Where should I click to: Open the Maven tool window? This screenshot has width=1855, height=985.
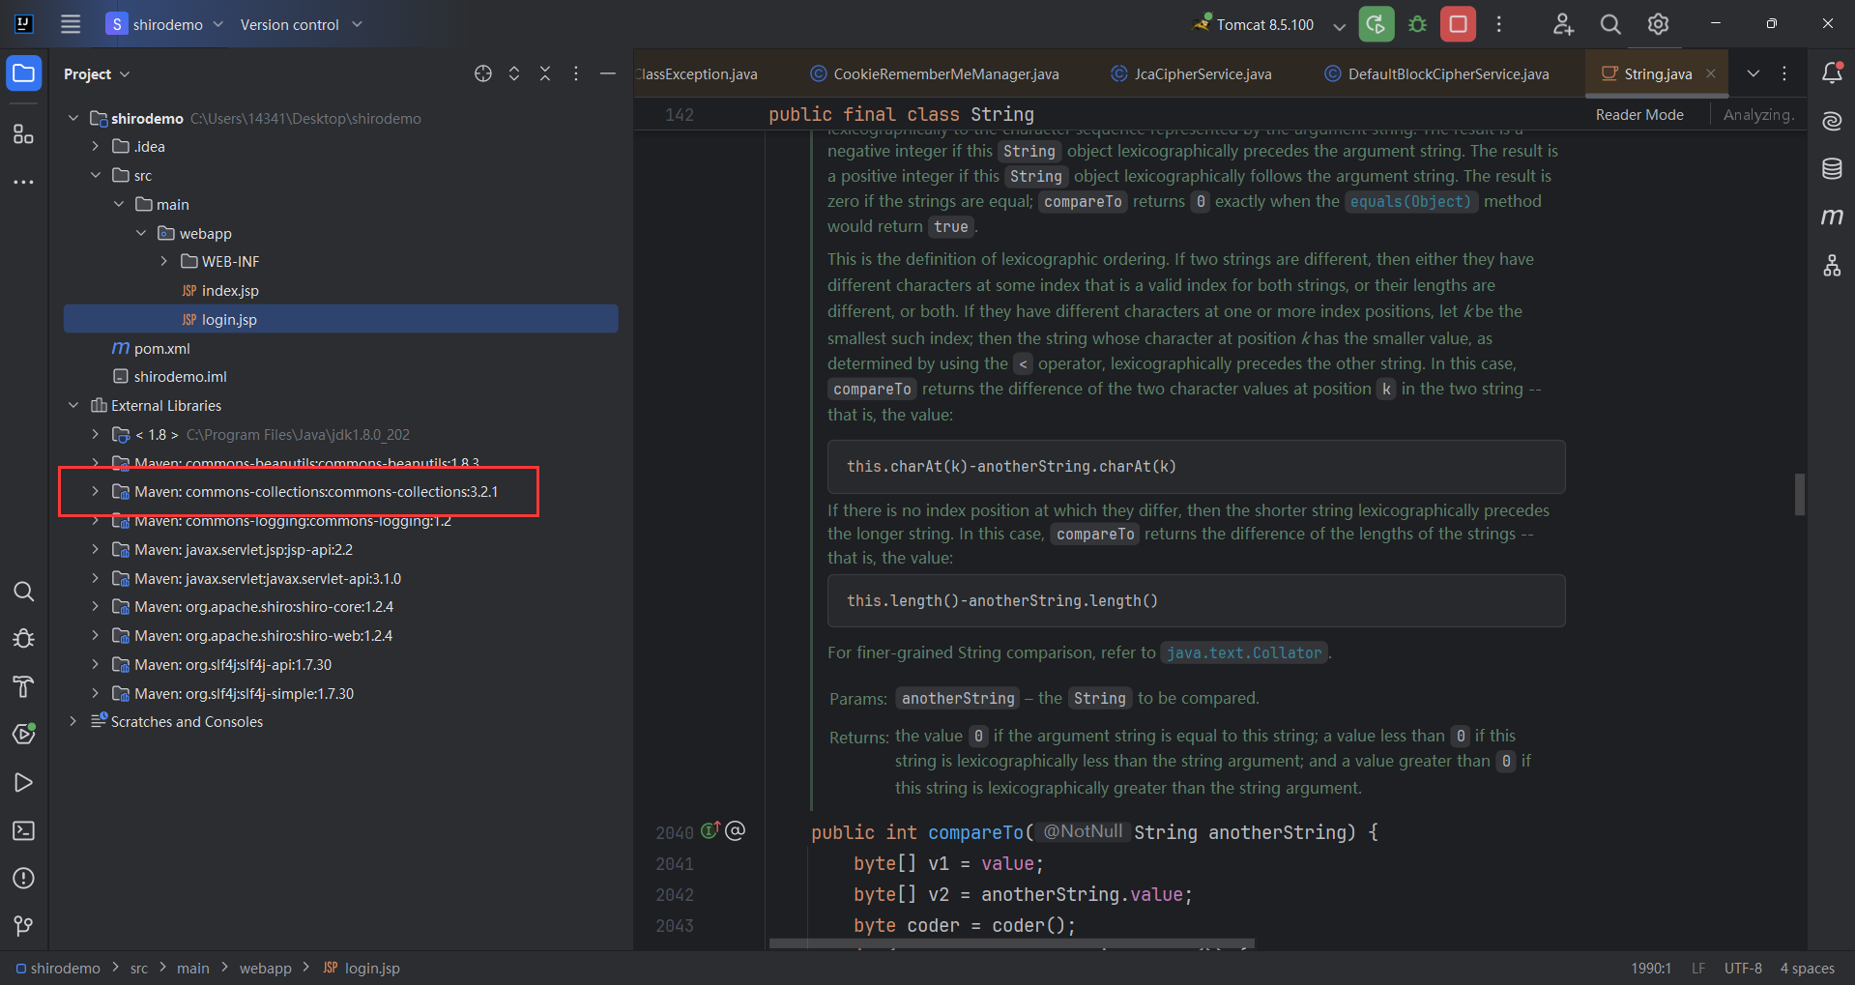(x=1832, y=217)
